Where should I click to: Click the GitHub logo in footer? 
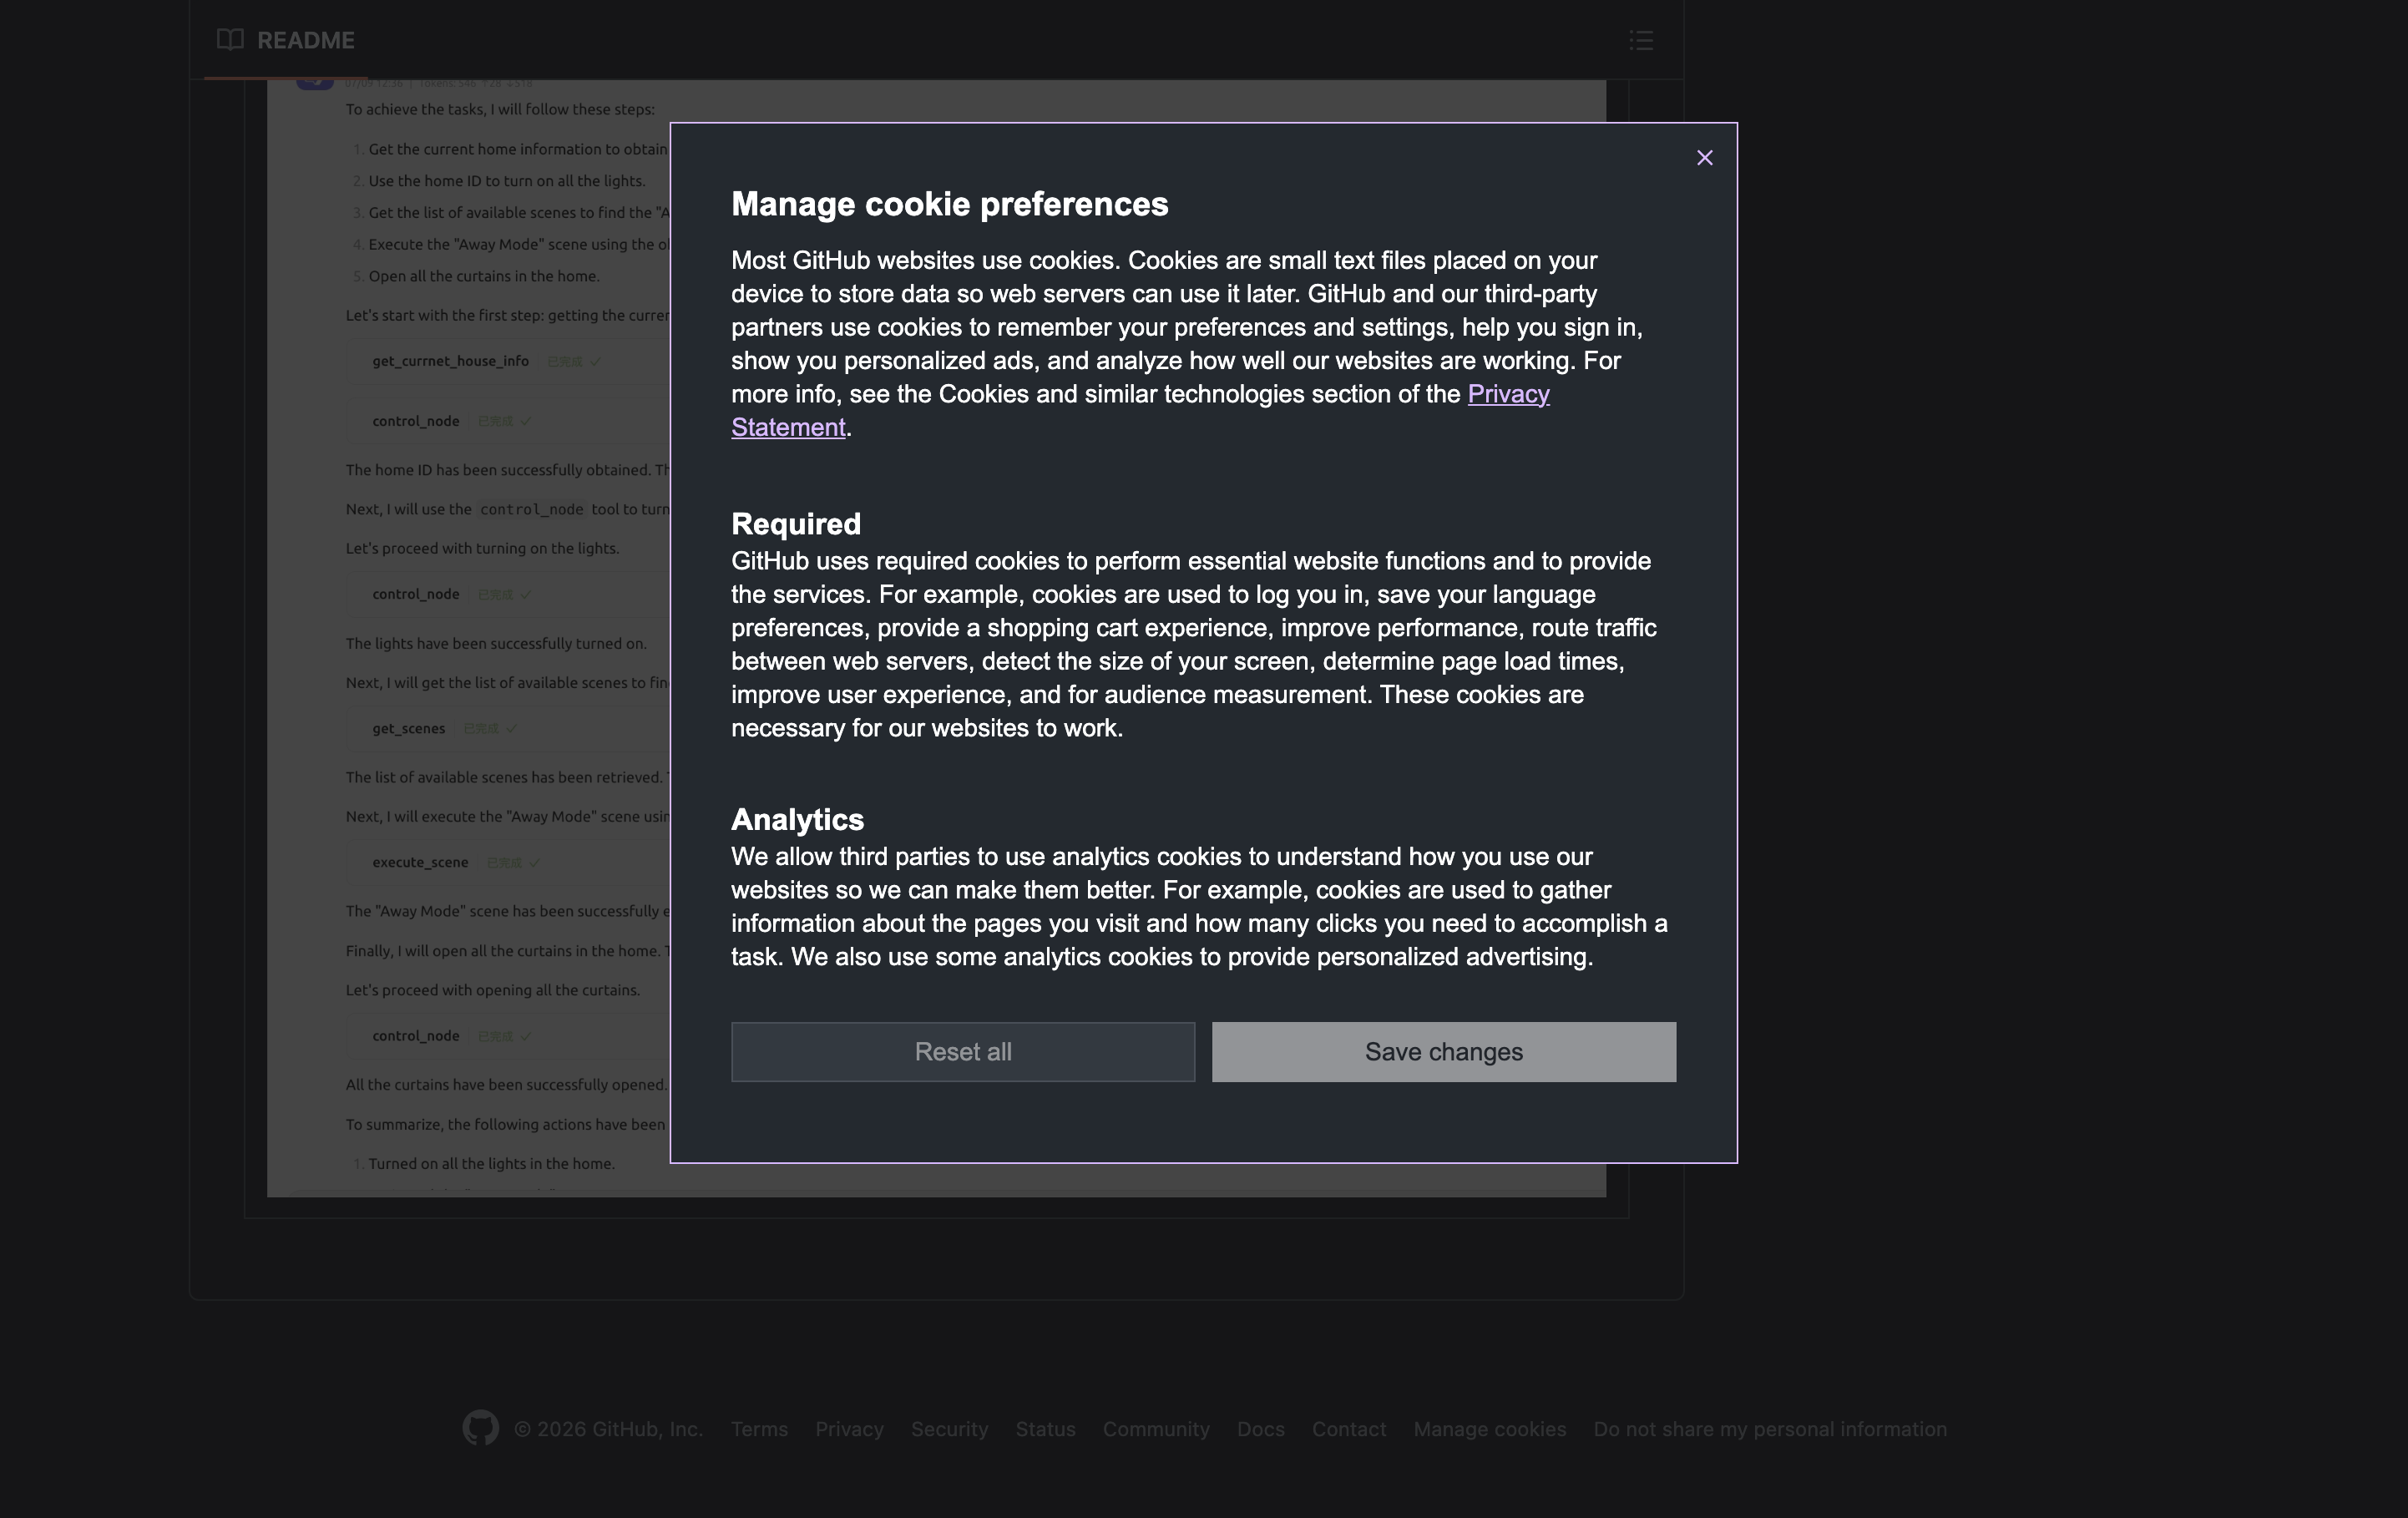point(480,1428)
